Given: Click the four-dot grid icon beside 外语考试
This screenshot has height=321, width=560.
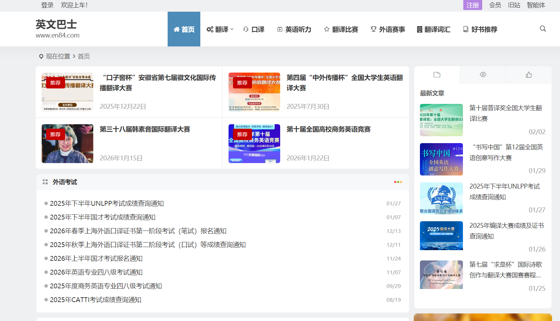Looking at the screenshot, I should pos(45,182).
